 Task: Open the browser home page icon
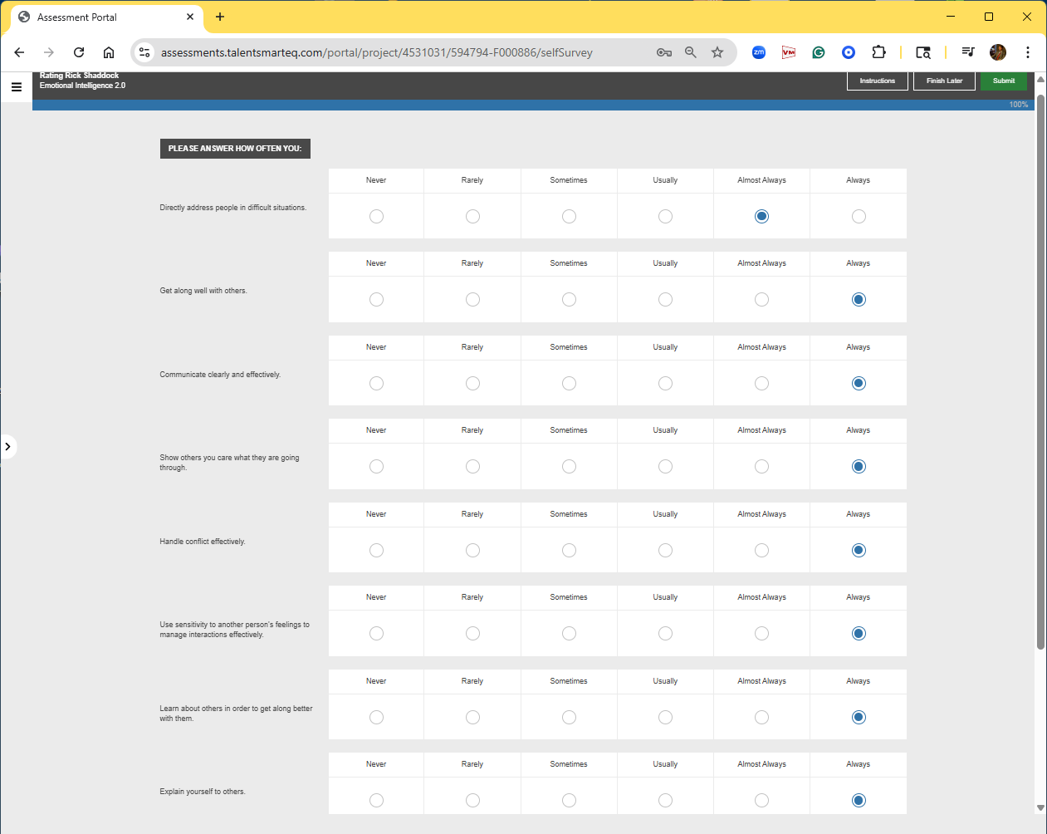point(109,52)
